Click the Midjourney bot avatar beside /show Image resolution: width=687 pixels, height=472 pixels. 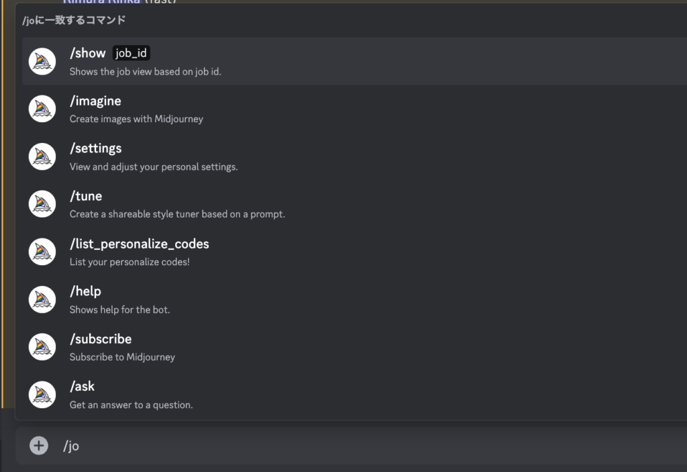[42, 60]
